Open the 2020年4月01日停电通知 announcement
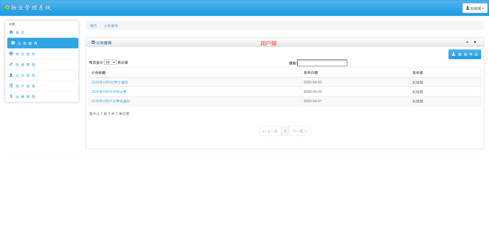 (111, 101)
